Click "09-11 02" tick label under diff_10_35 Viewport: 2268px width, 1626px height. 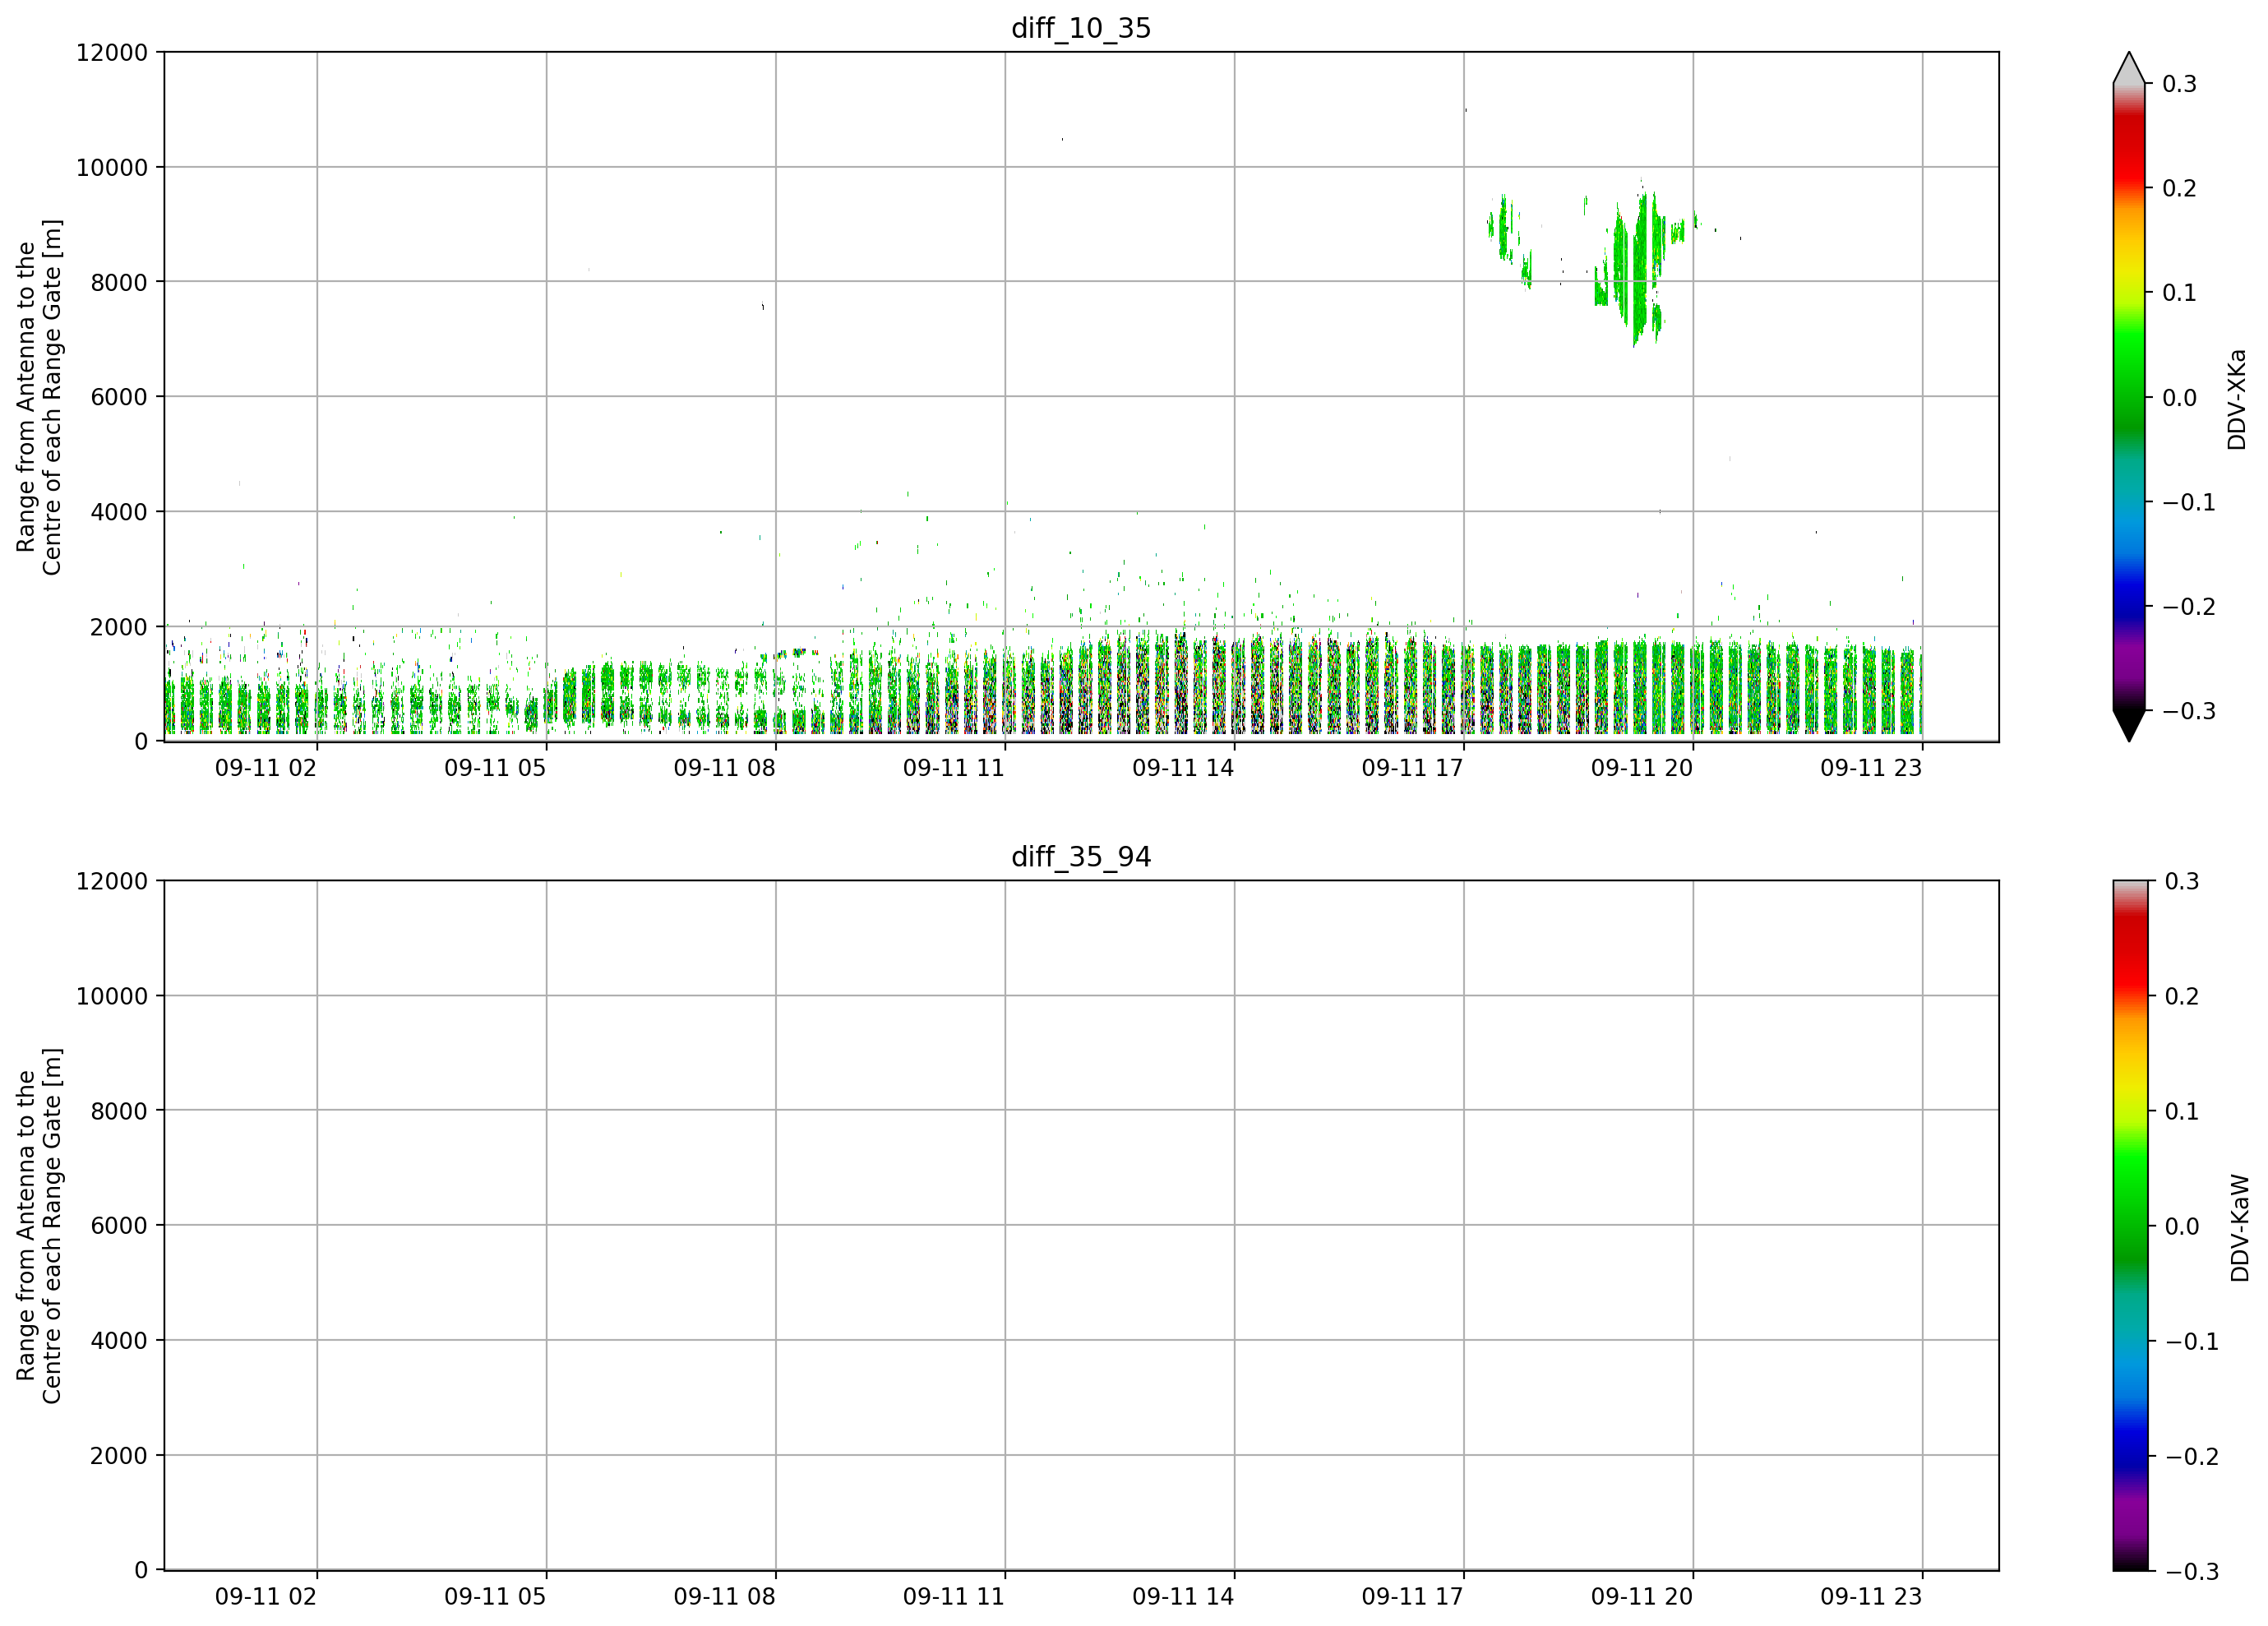coord(266,768)
